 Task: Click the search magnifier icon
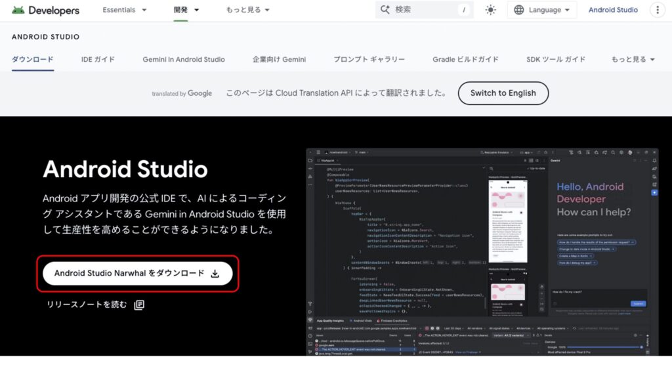[385, 10]
